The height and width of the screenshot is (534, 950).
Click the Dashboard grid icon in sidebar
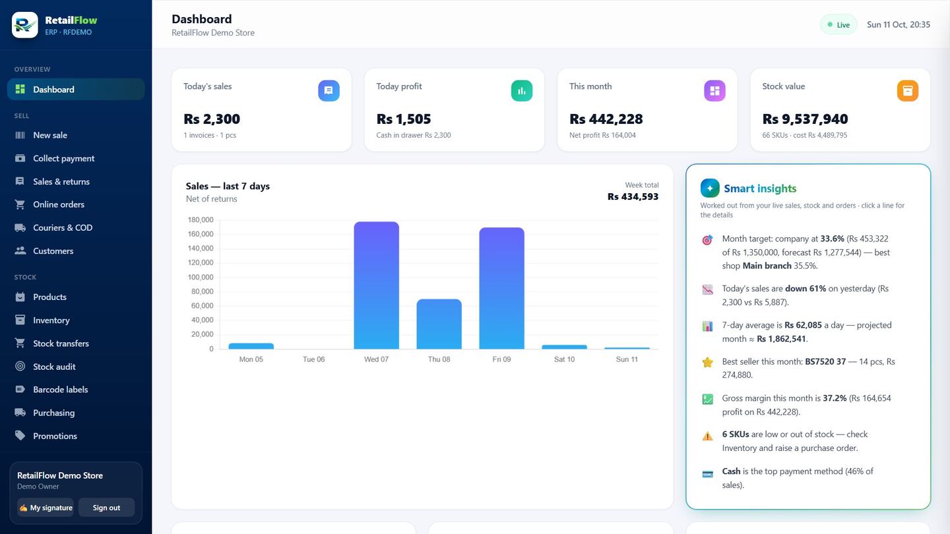20,90
